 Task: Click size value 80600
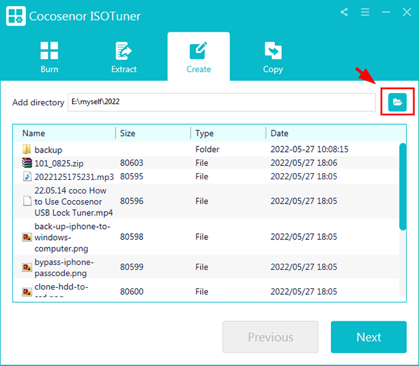coord(132,292)
